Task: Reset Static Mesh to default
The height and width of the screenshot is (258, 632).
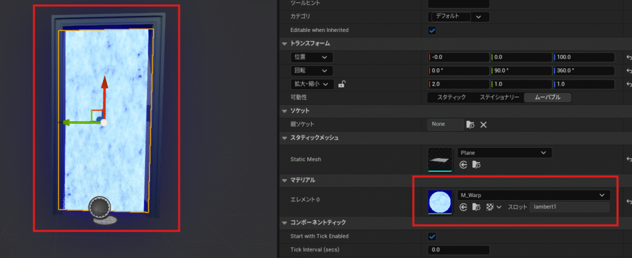Action: tap(629, 159)
